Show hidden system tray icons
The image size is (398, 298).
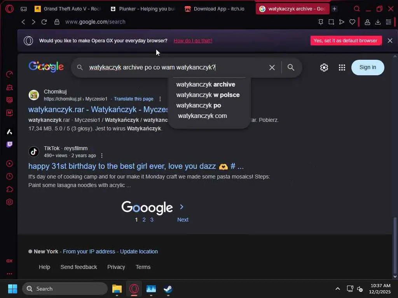tap(338, 289)
